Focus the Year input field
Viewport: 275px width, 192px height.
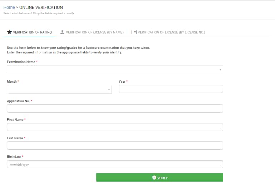tap(171, 89)
